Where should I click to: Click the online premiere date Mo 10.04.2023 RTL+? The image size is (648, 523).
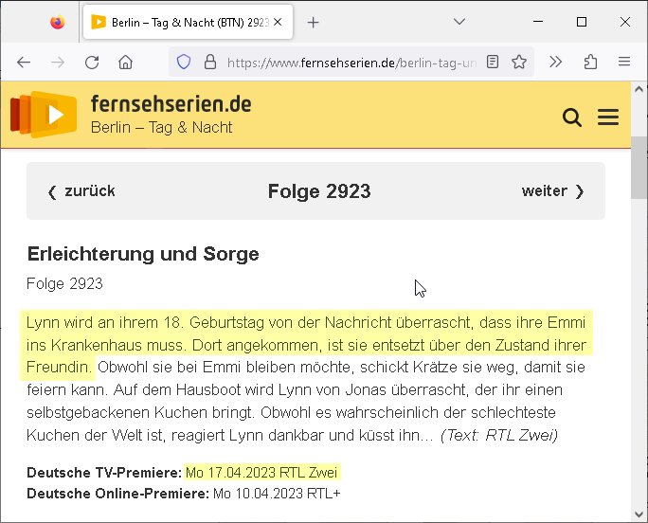[x=277, y=494]
